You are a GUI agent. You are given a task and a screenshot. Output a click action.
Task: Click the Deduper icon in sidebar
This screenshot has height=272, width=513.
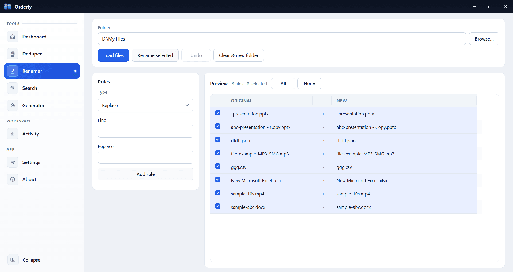(x=13, y=54)
